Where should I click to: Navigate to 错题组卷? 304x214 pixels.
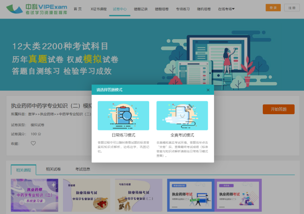(161, 9)
